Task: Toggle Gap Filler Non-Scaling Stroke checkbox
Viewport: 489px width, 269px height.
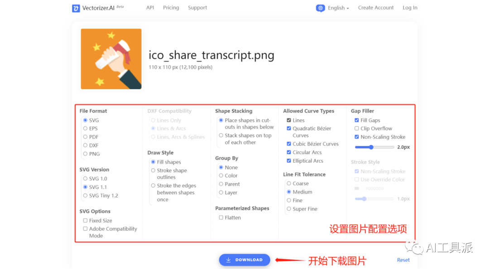Action: (x=357, y=137)
